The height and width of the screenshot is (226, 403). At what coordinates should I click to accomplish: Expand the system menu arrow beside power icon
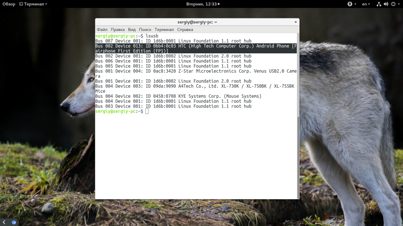pos(398,4)
